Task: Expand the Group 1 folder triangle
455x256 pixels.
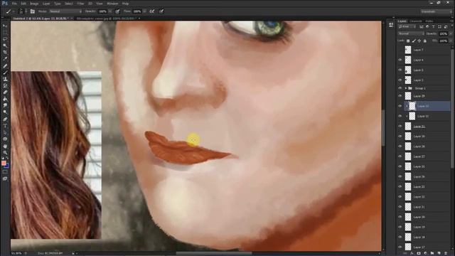Action: tap(406, 88)
